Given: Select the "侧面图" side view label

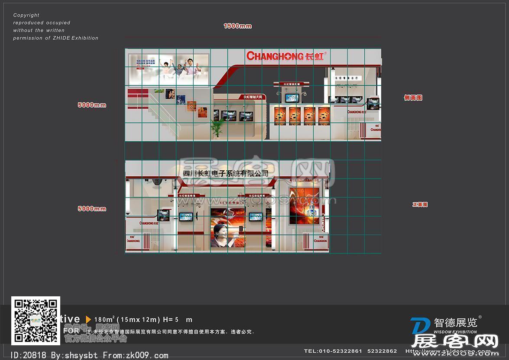Looking at the screenshot, I should (x=413, y=98).
